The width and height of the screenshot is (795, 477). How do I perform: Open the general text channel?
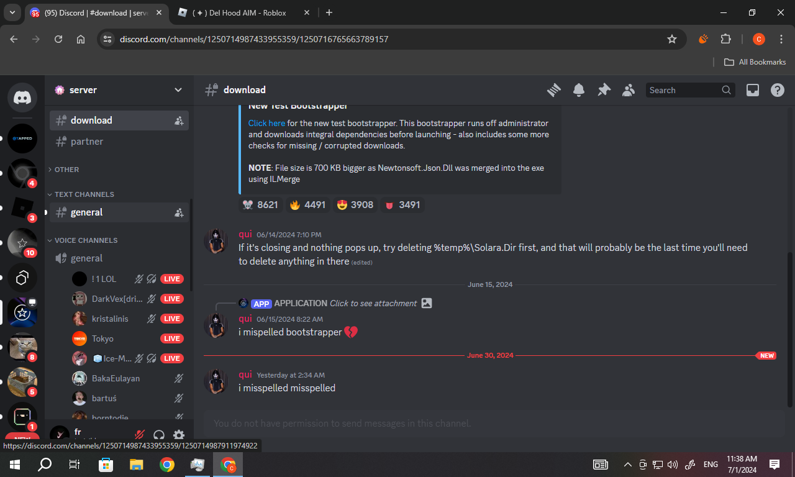coord(119,212)
